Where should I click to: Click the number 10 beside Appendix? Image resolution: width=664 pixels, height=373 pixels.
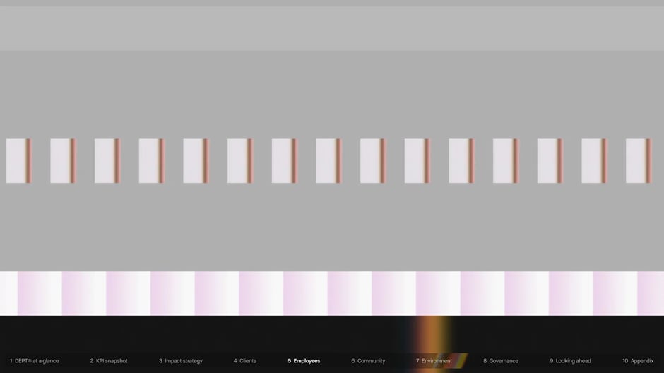(625, 361)
